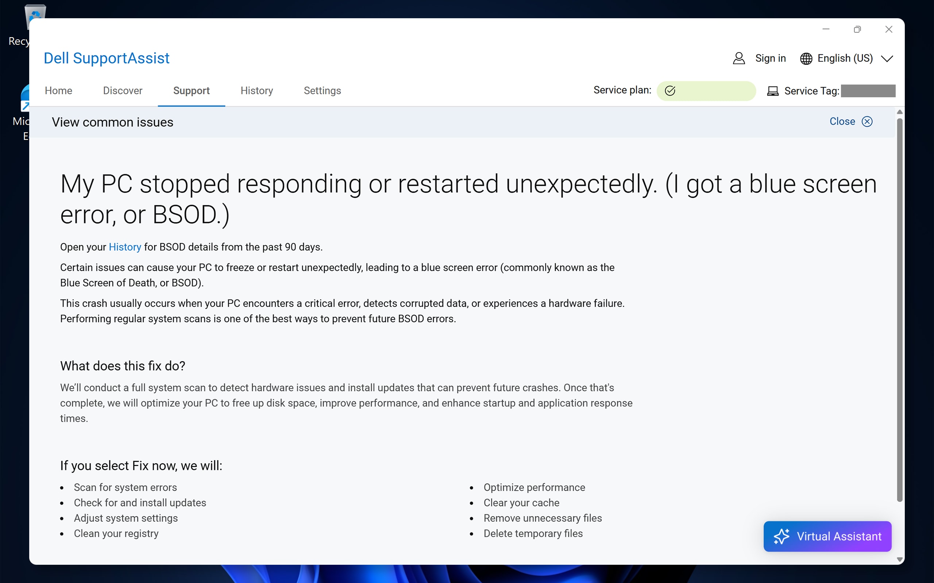Click 'Check for and install updates' bullet

coord(140,503)
